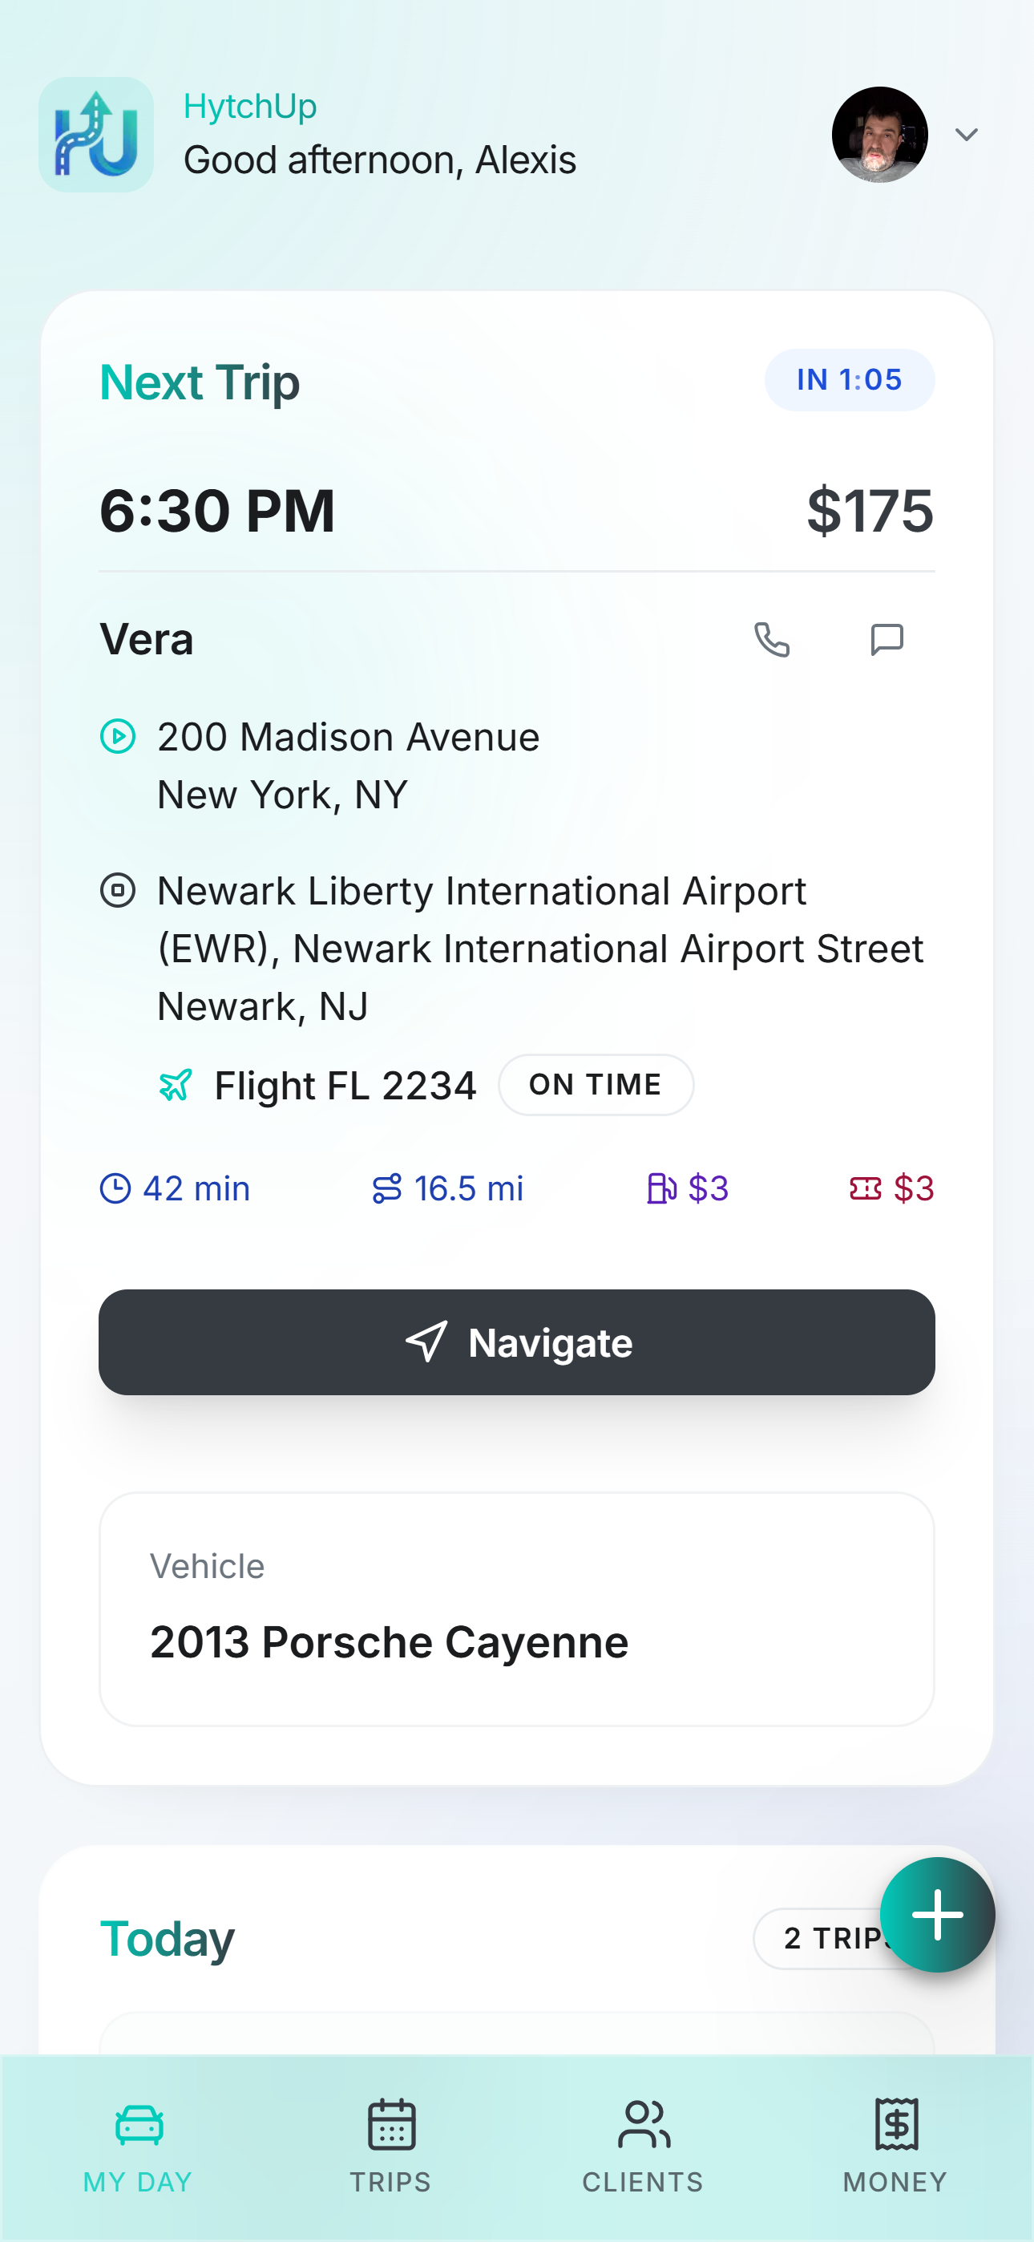The height and width of the screenshot is (2242, 1034).
Task: Open the 2013 Porsche Cayenne vehicle card
Action: [x=517, y=1609]
